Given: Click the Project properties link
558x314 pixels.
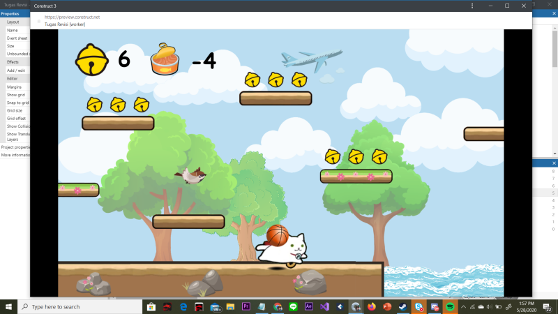Looking at the screenshot, I should [15, 147].
